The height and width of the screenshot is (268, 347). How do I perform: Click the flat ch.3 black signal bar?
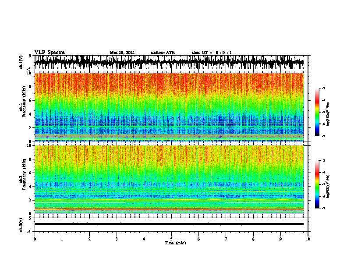[x=169, y=224]
